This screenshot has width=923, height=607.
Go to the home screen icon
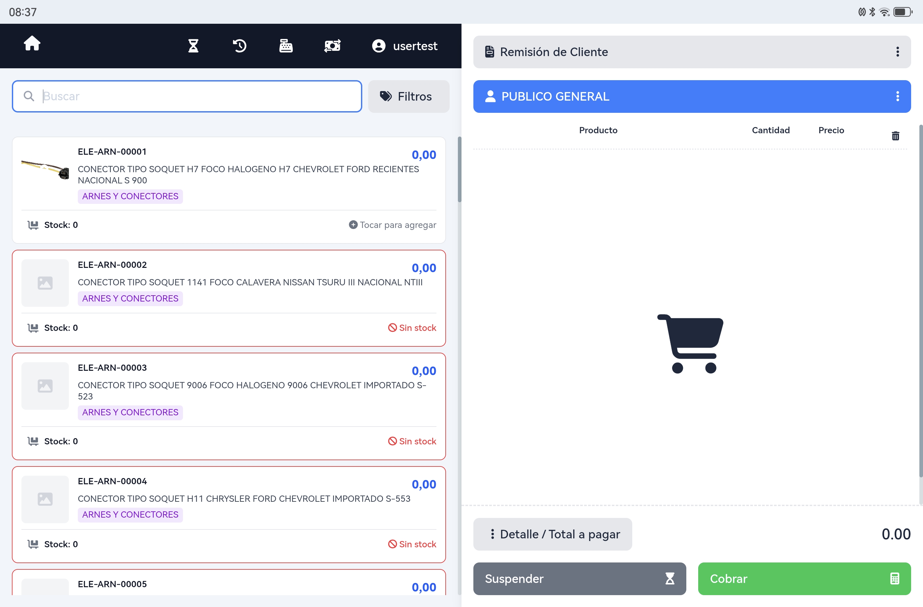pos(32,44)
